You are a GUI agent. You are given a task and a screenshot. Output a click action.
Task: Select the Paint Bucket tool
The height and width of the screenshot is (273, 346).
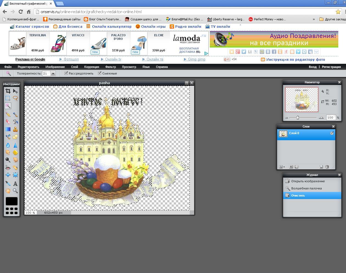coord(15,122)
